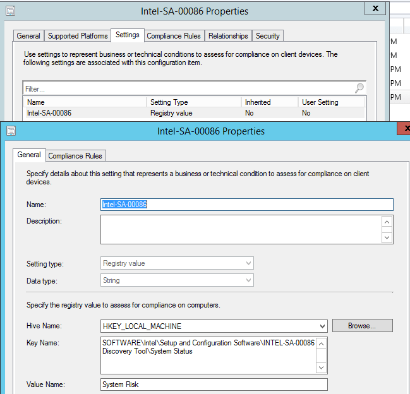
Task: Open the Setting type dropdown
Action: pos(248,263)
